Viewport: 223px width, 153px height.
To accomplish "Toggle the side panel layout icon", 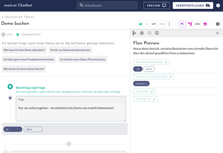I will coord(218,24).
